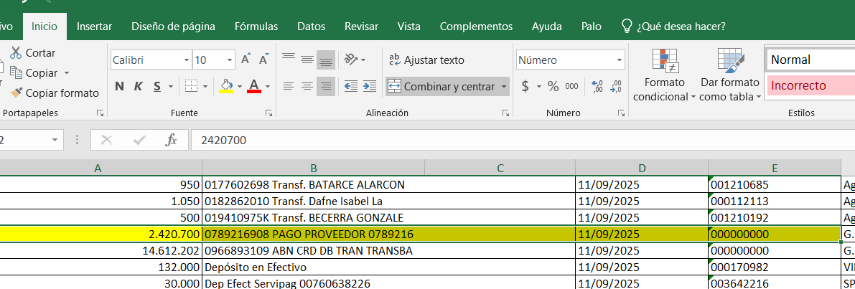Apply the yellow fill color swatch
855x289 pixels.
click(x=226, y=86)
